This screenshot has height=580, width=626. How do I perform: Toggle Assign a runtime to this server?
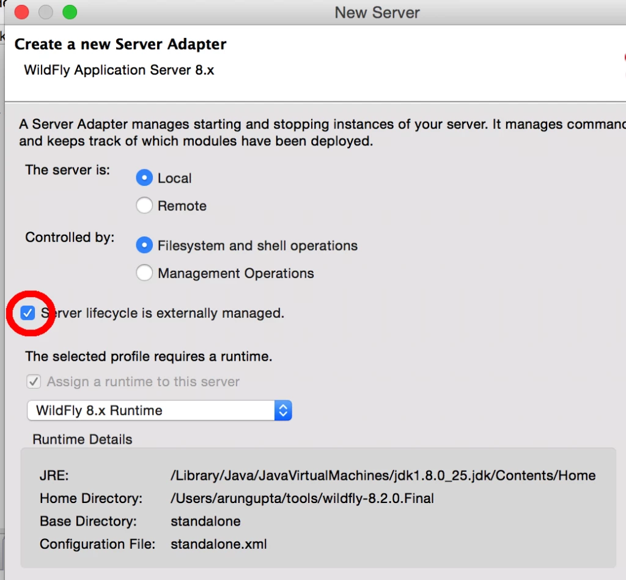click(34, 381)
